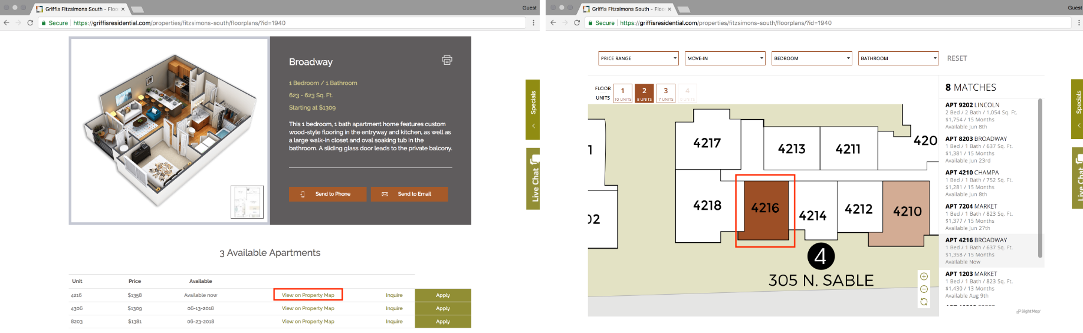Select APT 4216 Broadway in matches list
Viewport: 1083px width, 333px height.
[x=990, y=251]
